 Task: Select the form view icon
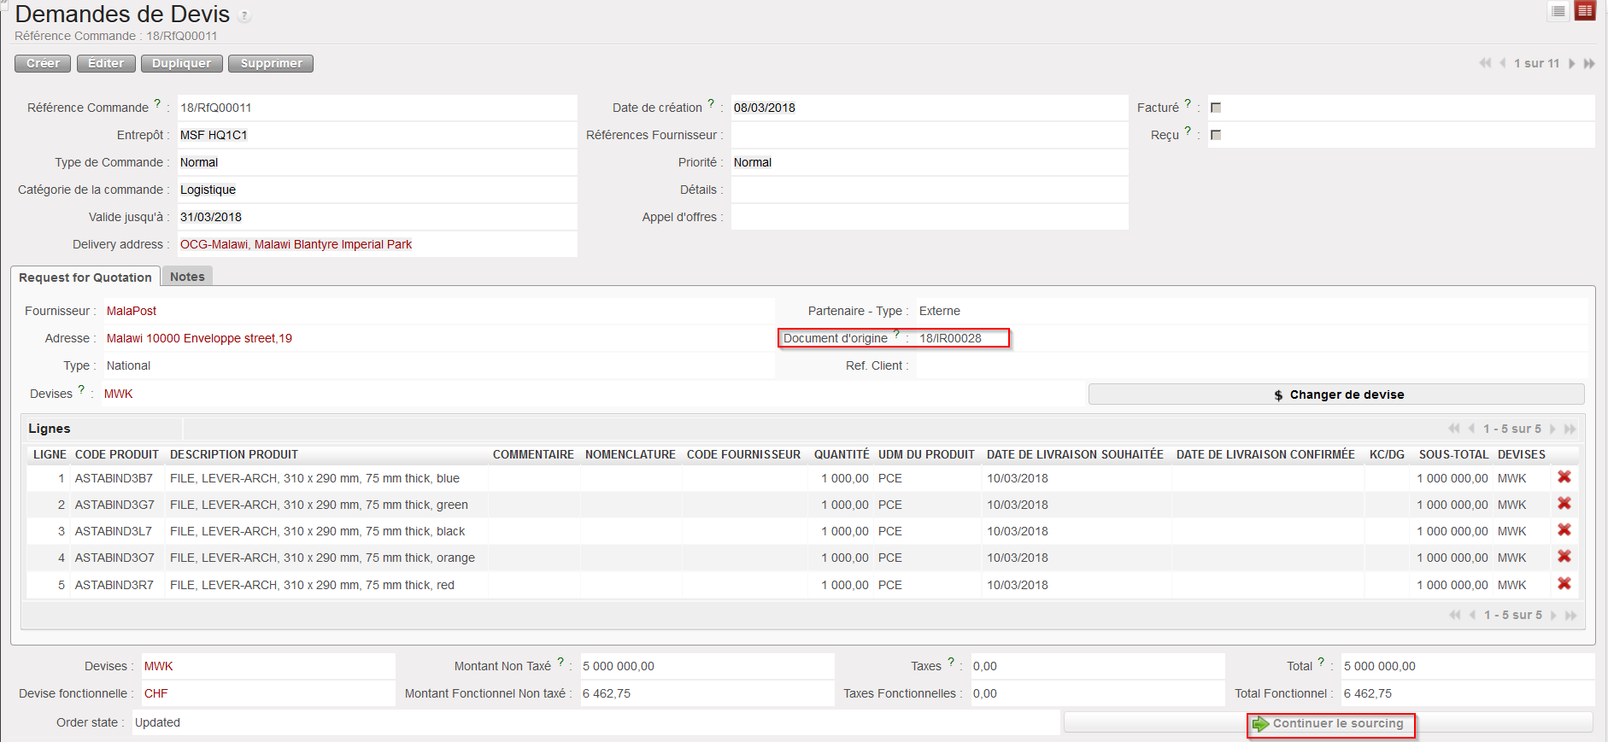(1585, 11)
